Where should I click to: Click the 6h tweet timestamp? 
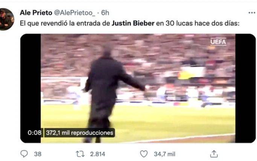coord(105,13)
